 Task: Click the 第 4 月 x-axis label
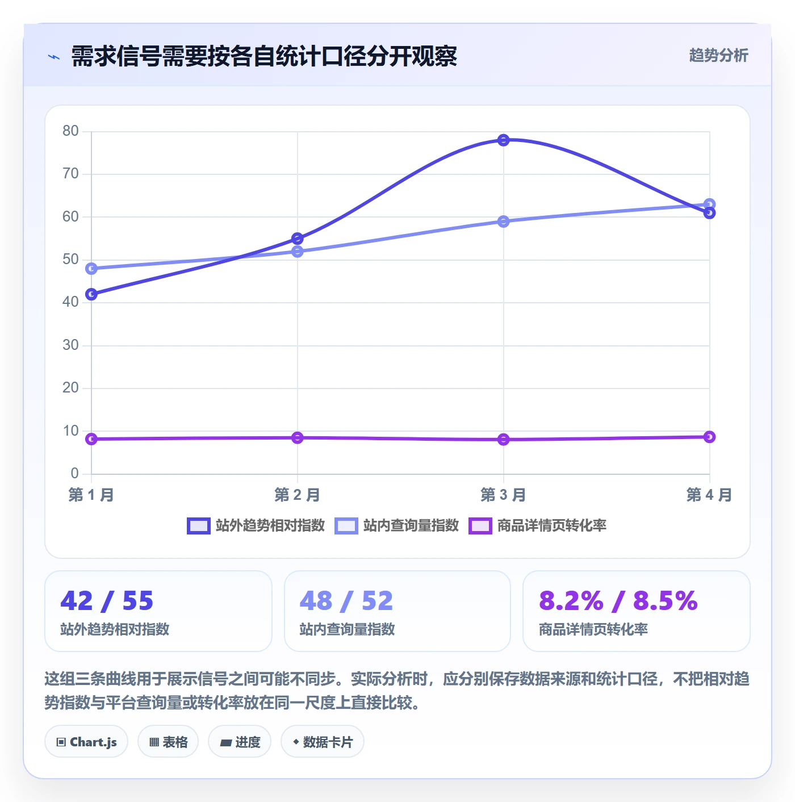[709, 495]
